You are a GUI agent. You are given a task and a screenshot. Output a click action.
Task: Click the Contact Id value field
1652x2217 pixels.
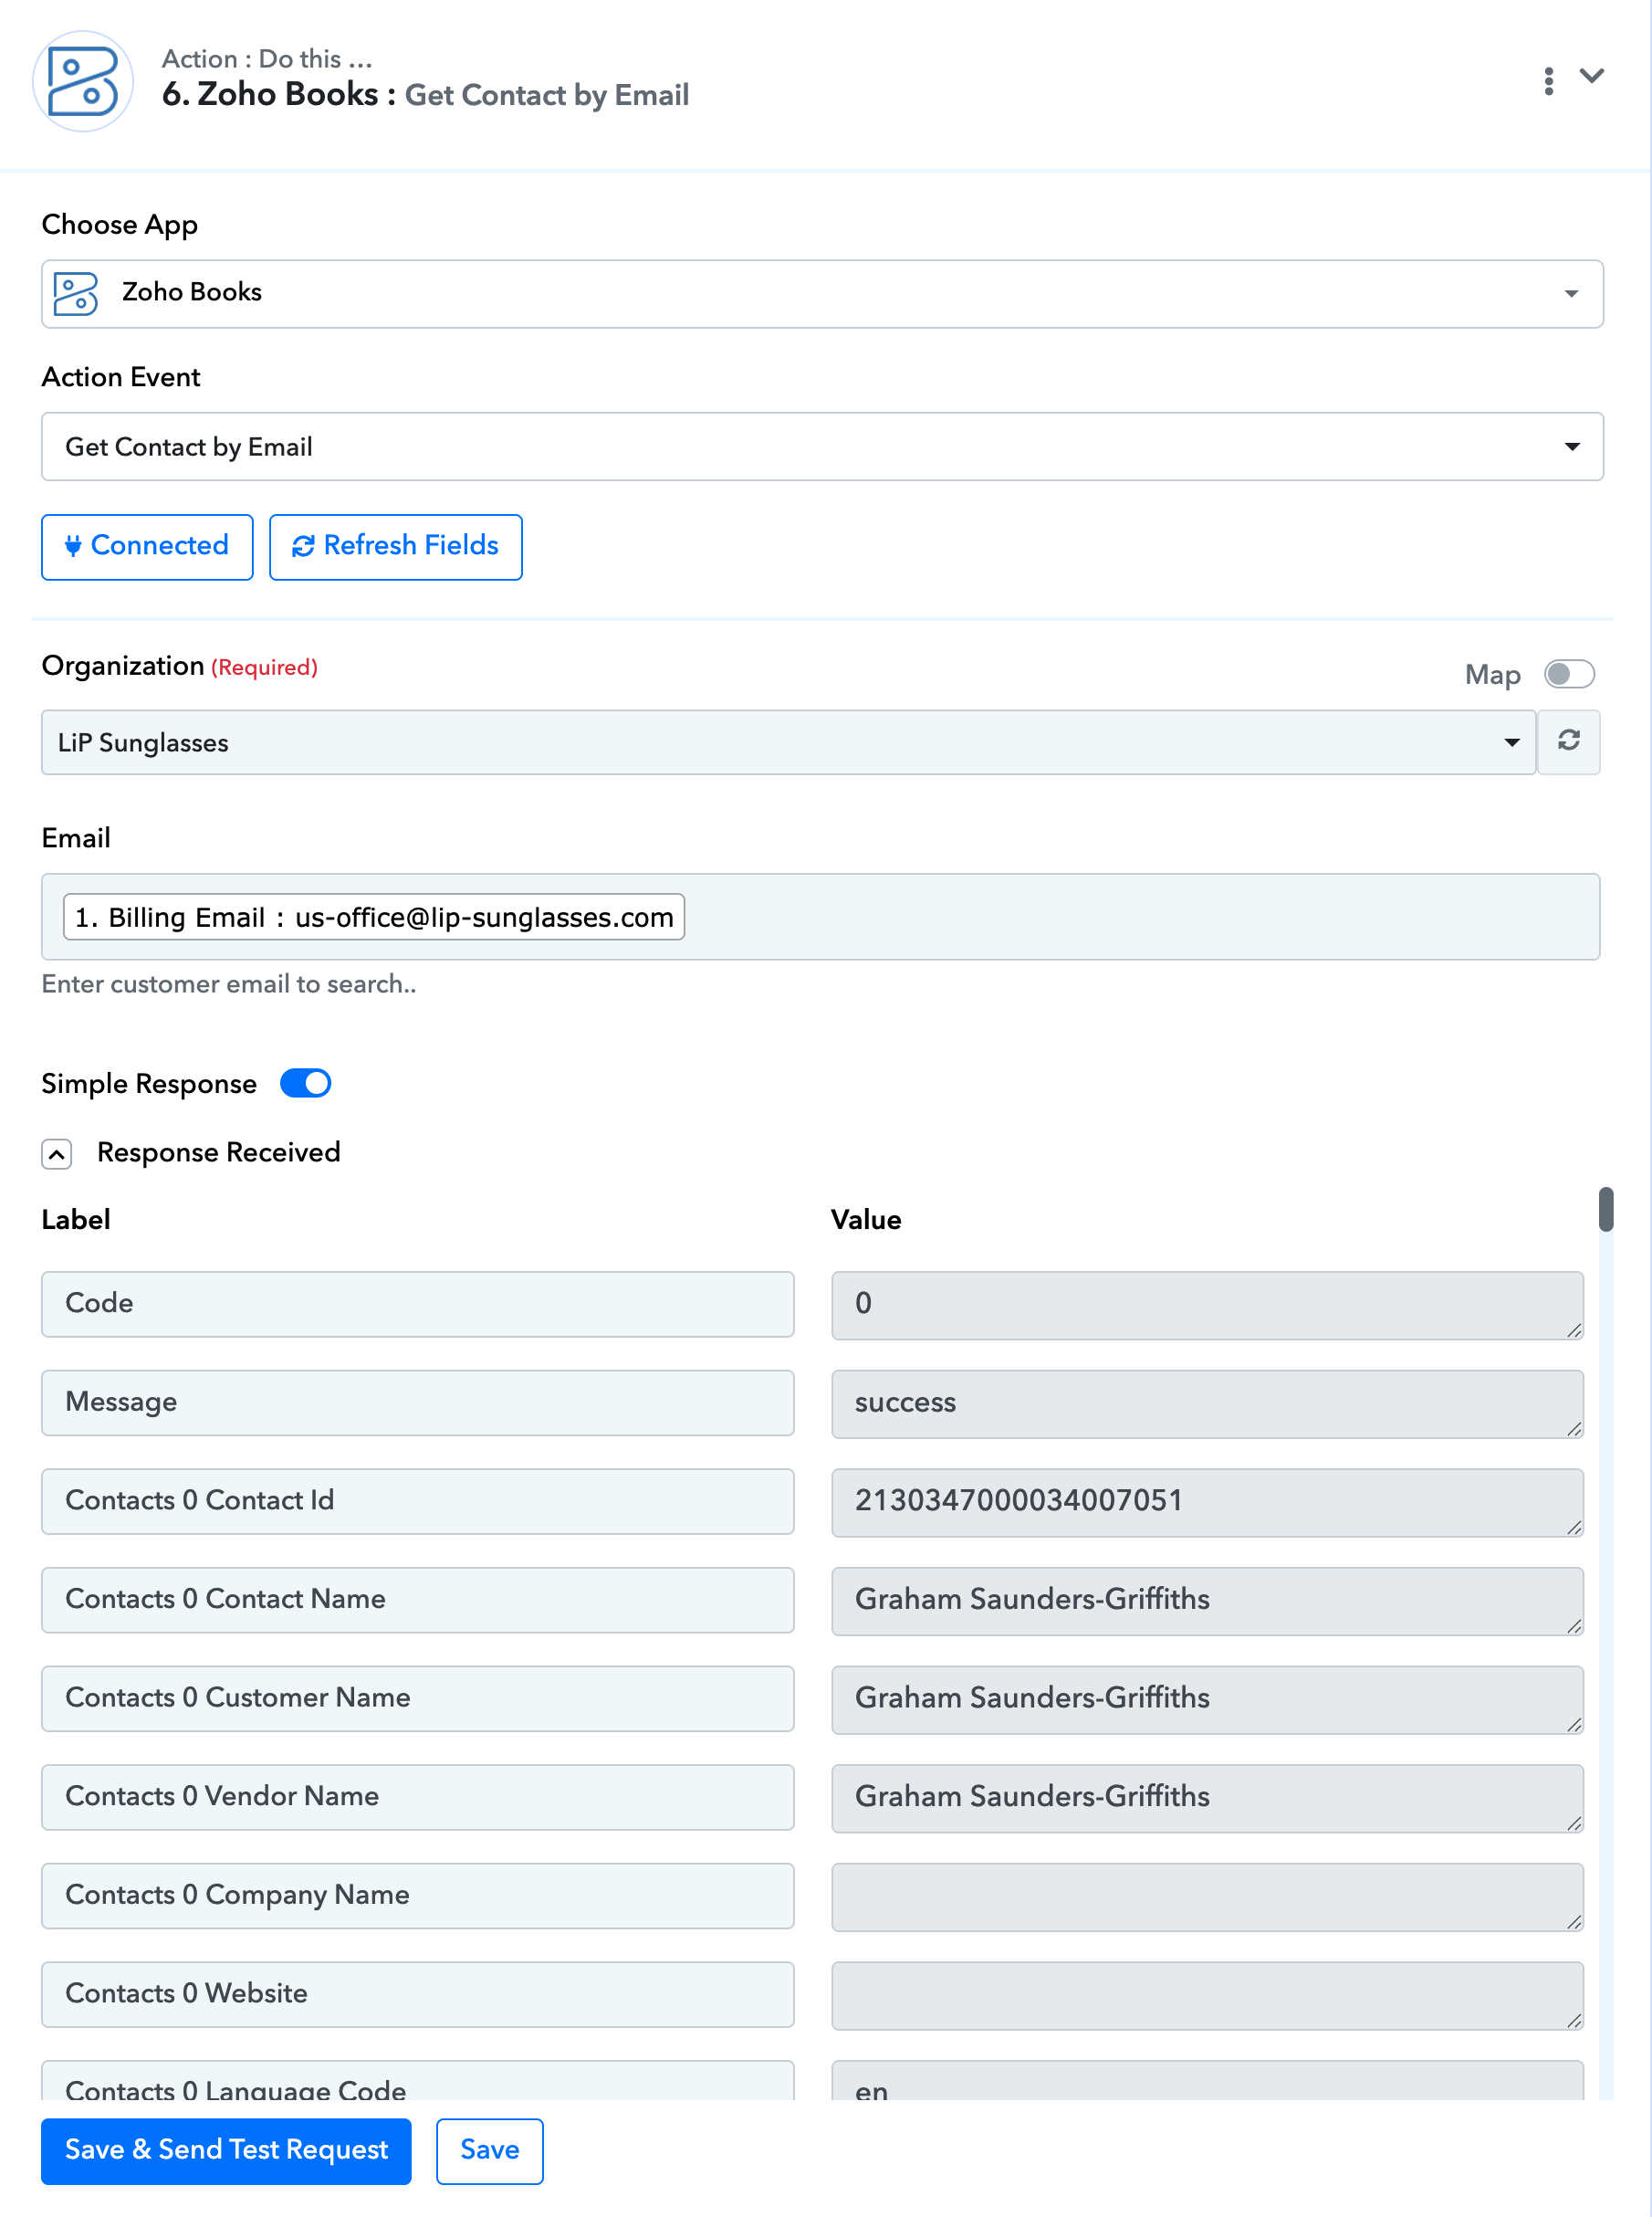[1207, 1502]
